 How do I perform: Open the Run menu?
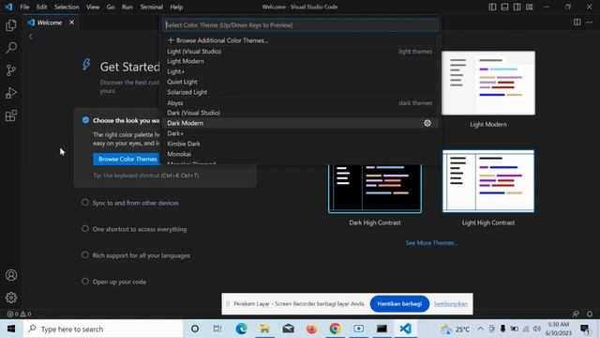[x=127, y=7]
